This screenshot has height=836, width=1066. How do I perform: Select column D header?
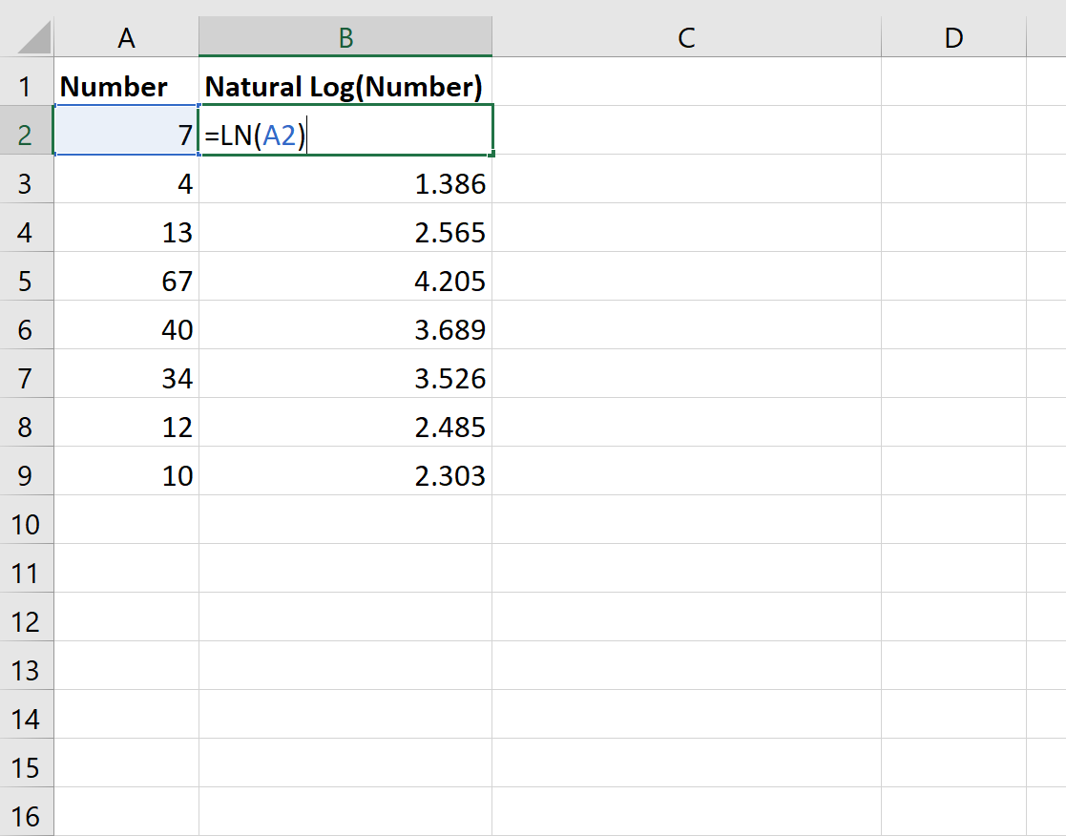tap(953, 37)
